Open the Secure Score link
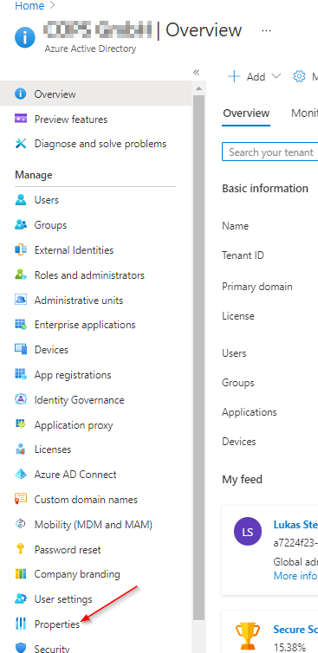The height and width of the screenshot is (653, 318). [x=295, y=629]
